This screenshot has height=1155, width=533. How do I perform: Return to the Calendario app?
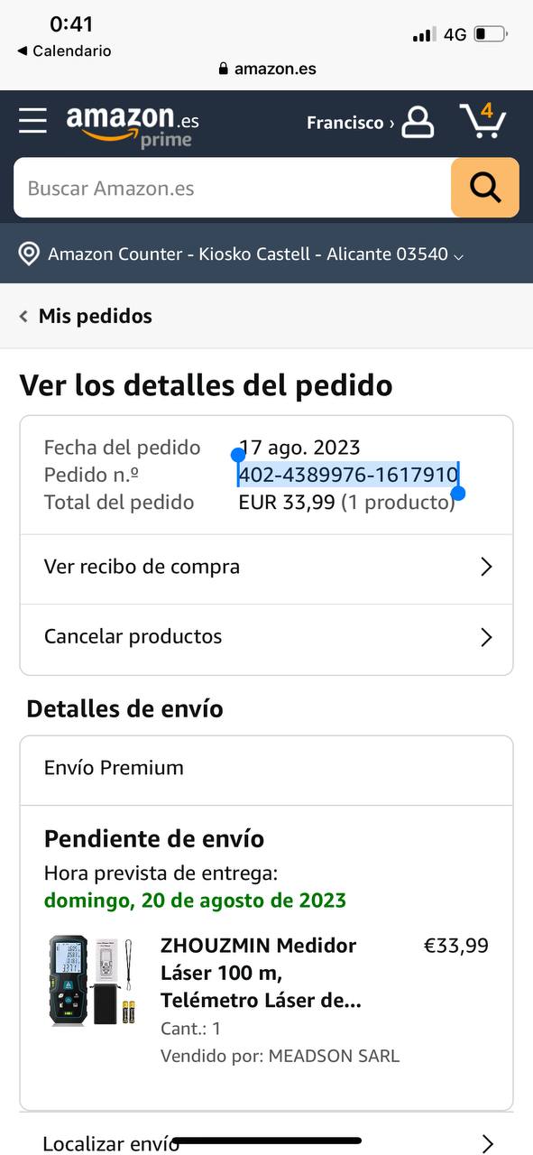point(64,51)
